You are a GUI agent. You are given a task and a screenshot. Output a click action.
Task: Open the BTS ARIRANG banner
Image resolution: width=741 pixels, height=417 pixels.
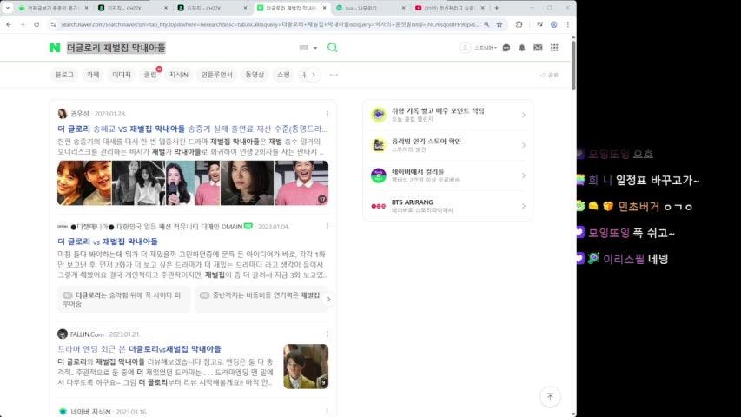pyautogui.click(x=447, y=206)
